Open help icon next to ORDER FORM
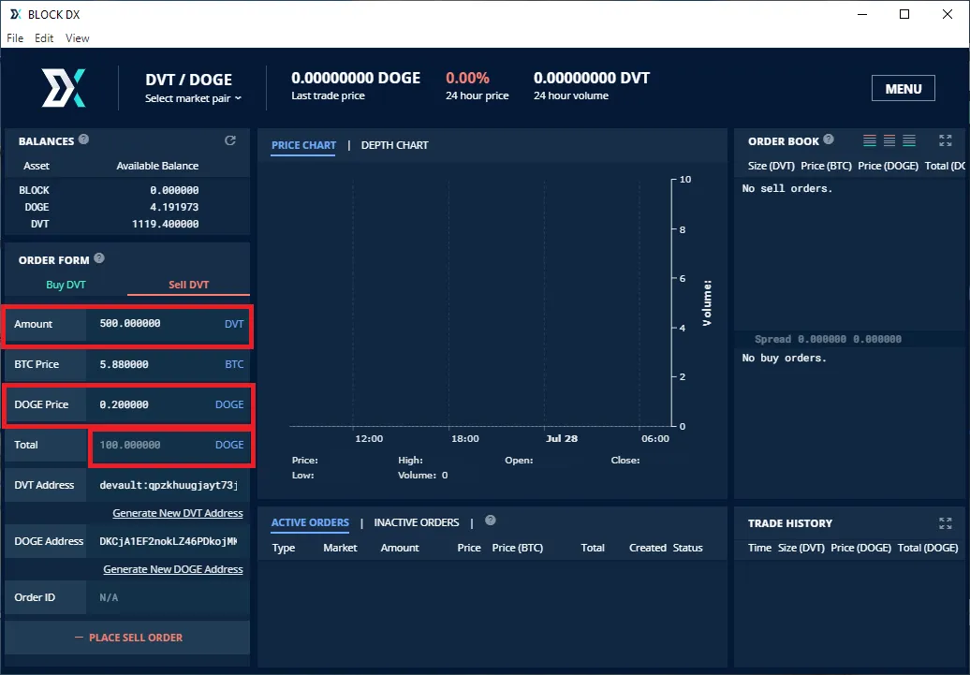Image resolution: width=970 pixels, height=675 pixels. [x=99, y=258]
